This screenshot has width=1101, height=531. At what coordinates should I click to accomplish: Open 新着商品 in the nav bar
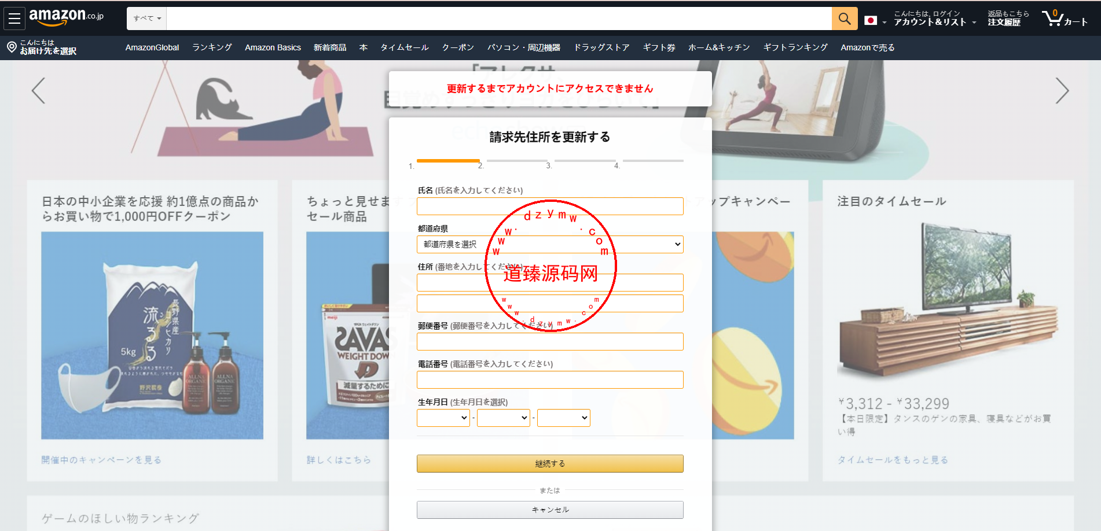[330, 47]
